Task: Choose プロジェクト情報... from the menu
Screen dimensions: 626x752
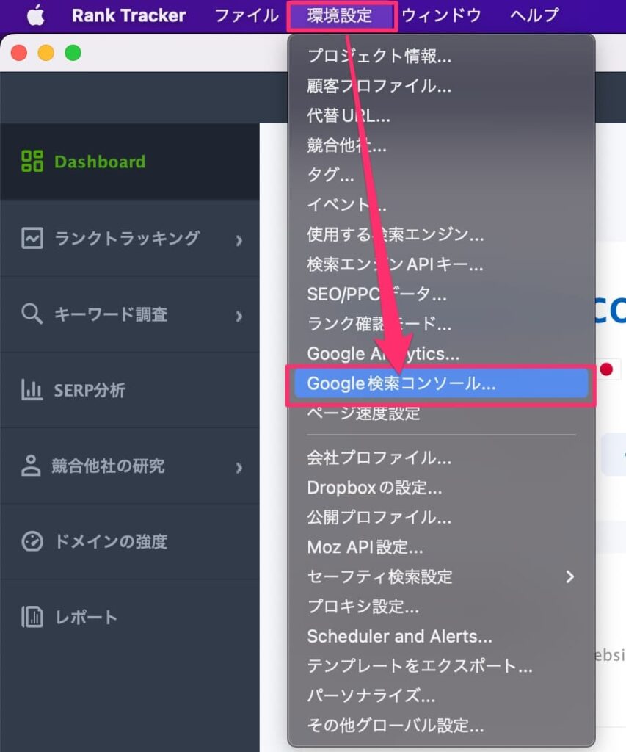Action: click(x=441, y=56)
